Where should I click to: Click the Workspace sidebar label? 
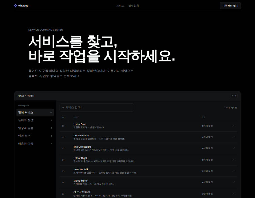tap(24, 106)
